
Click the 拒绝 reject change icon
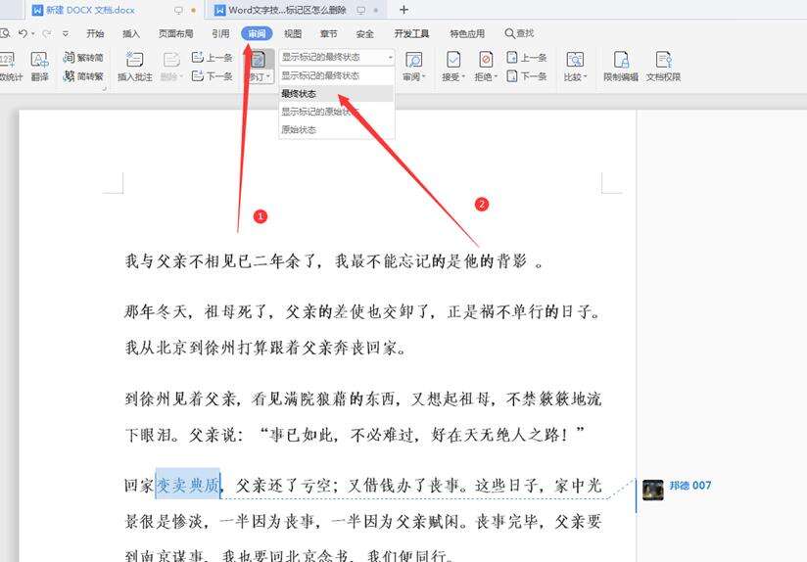(486, 60)
